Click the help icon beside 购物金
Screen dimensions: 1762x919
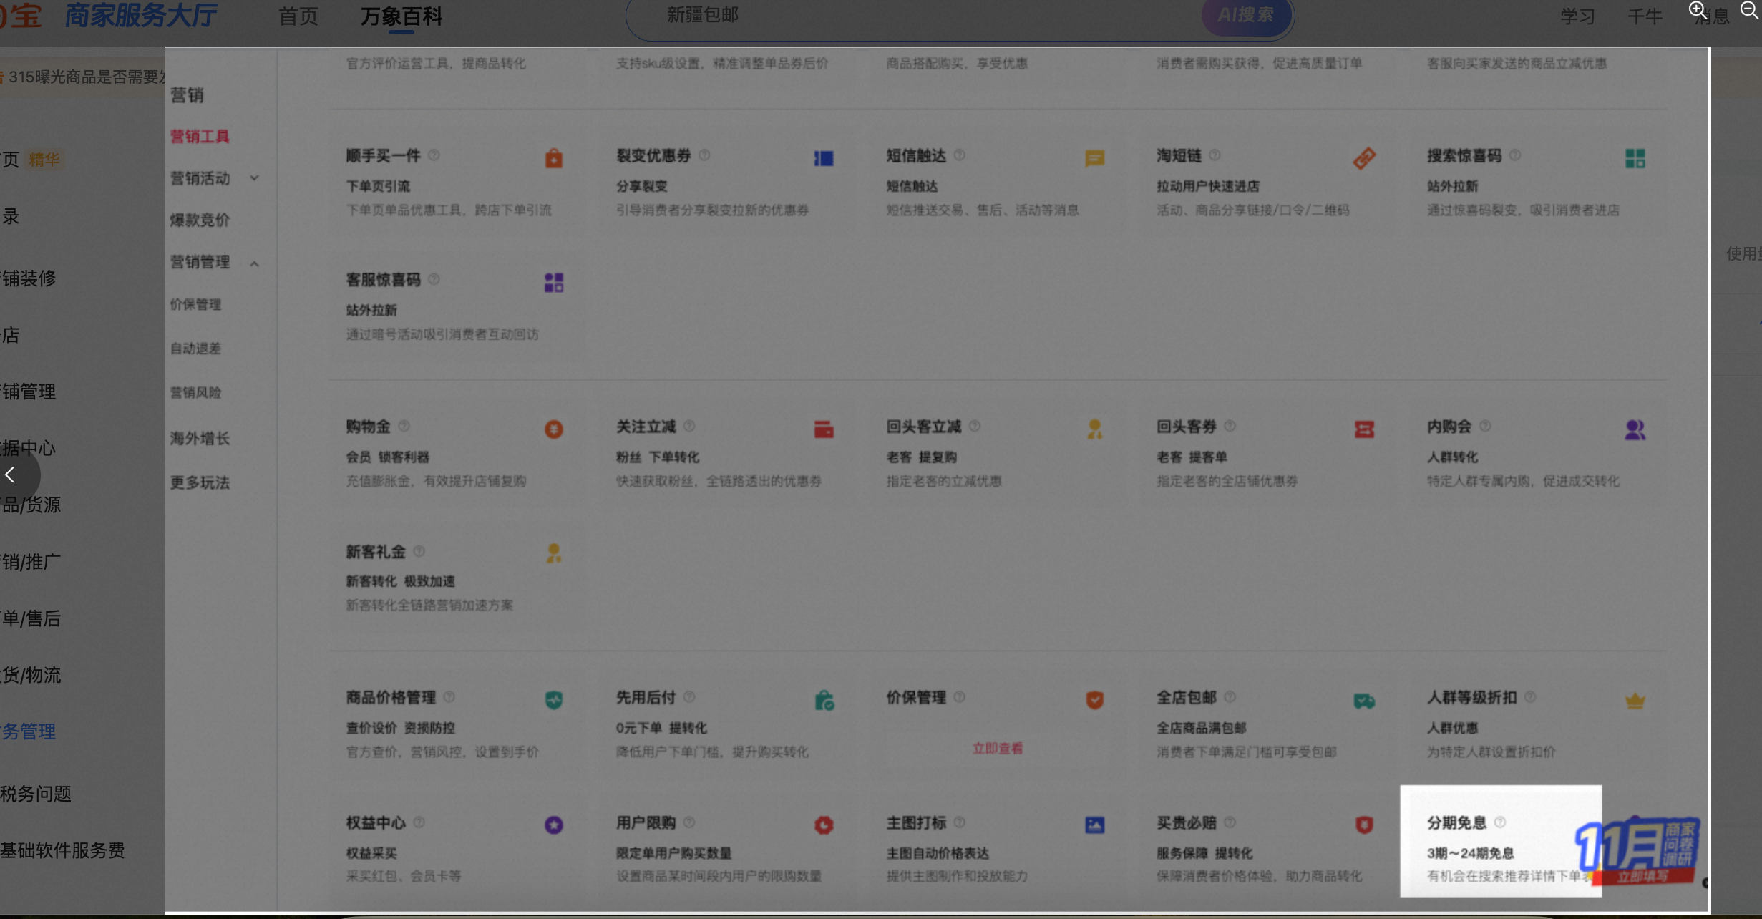coord(404,427)
